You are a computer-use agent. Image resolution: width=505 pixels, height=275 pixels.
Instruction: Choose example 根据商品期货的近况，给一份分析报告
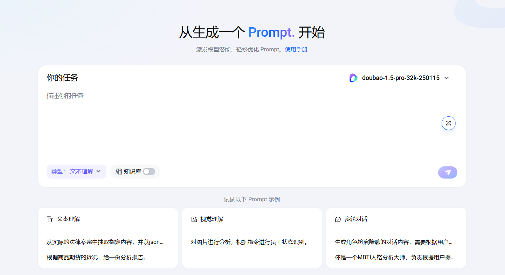(x=97, y=258)
